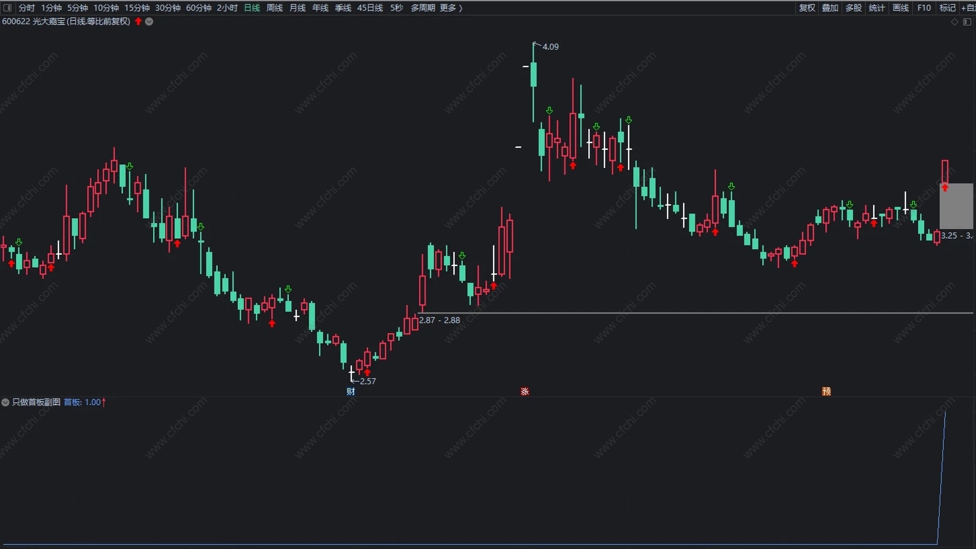
Task: Click the 只做首板副图 indicator name
Action: pyautogui.click(x=36, y=402)
